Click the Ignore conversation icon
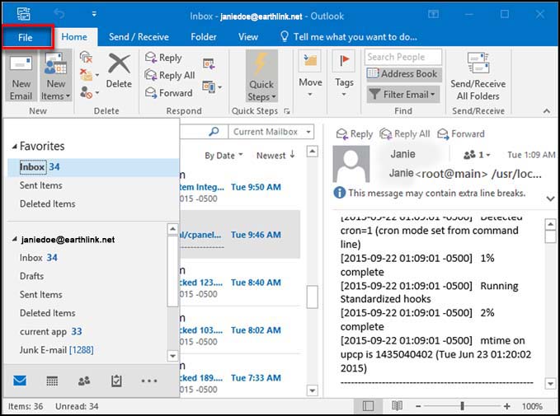 86,57
